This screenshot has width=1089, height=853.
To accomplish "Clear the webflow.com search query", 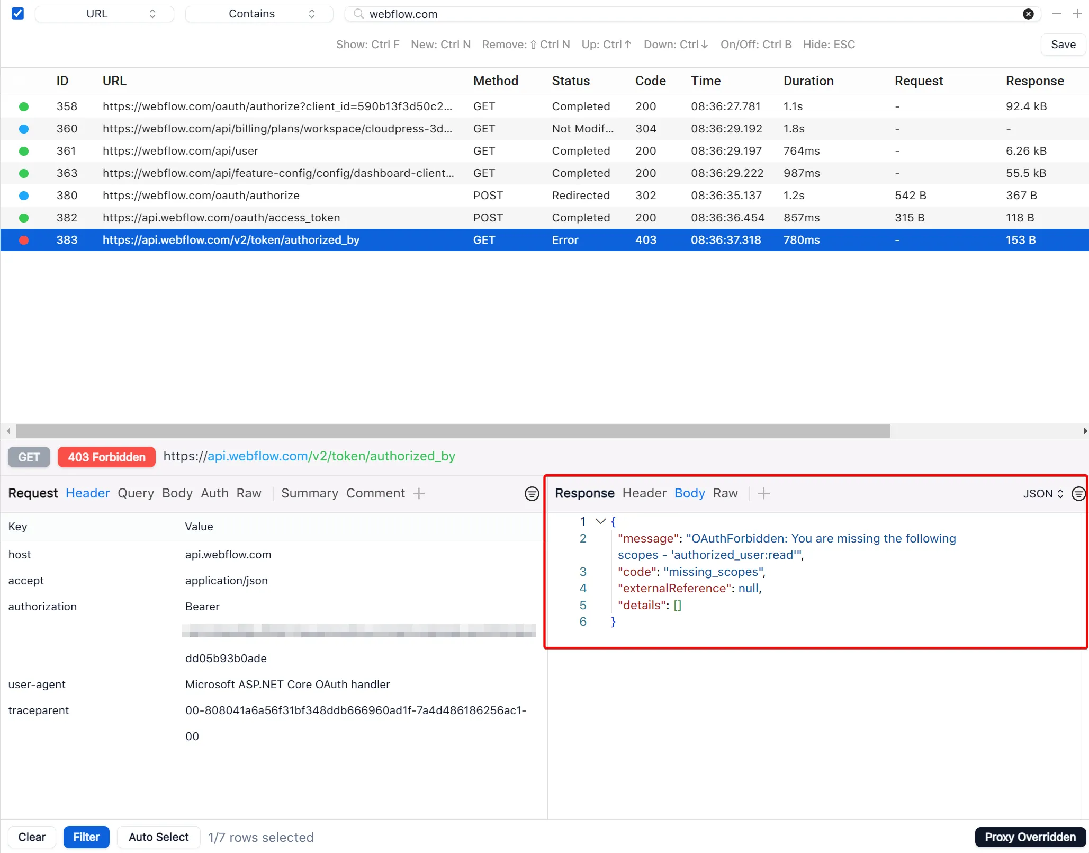I will pyautogui.click(x=1028, y=14).
